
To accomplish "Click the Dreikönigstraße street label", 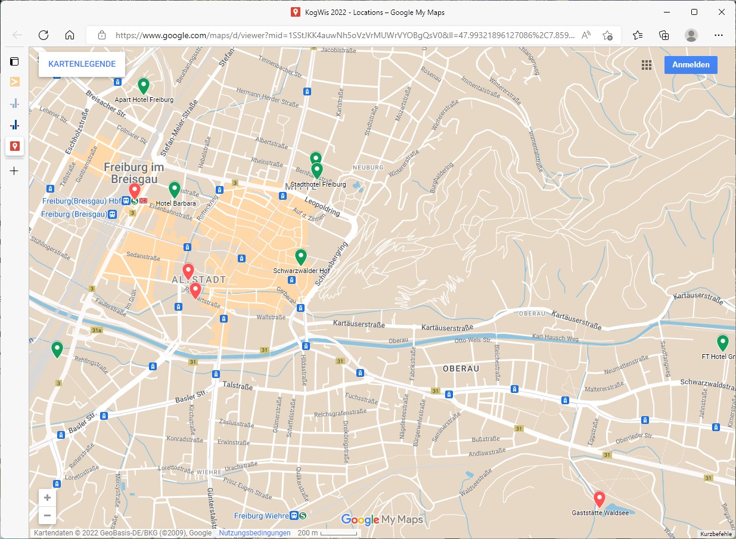I will [x=346, y=442].
